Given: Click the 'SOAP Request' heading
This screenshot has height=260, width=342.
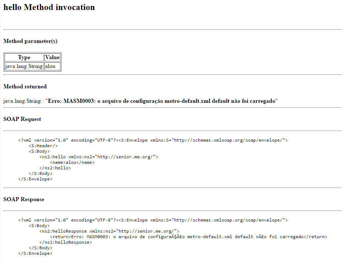Looking at the screenshot, I should (22, 119).
